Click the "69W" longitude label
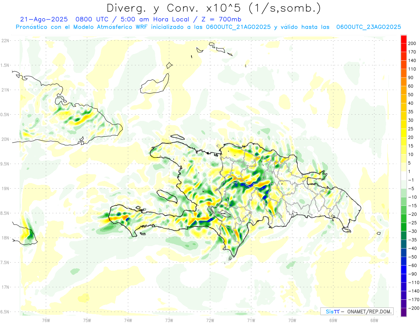The width and height of the screenshot is (420, 325). coord(333,320)
